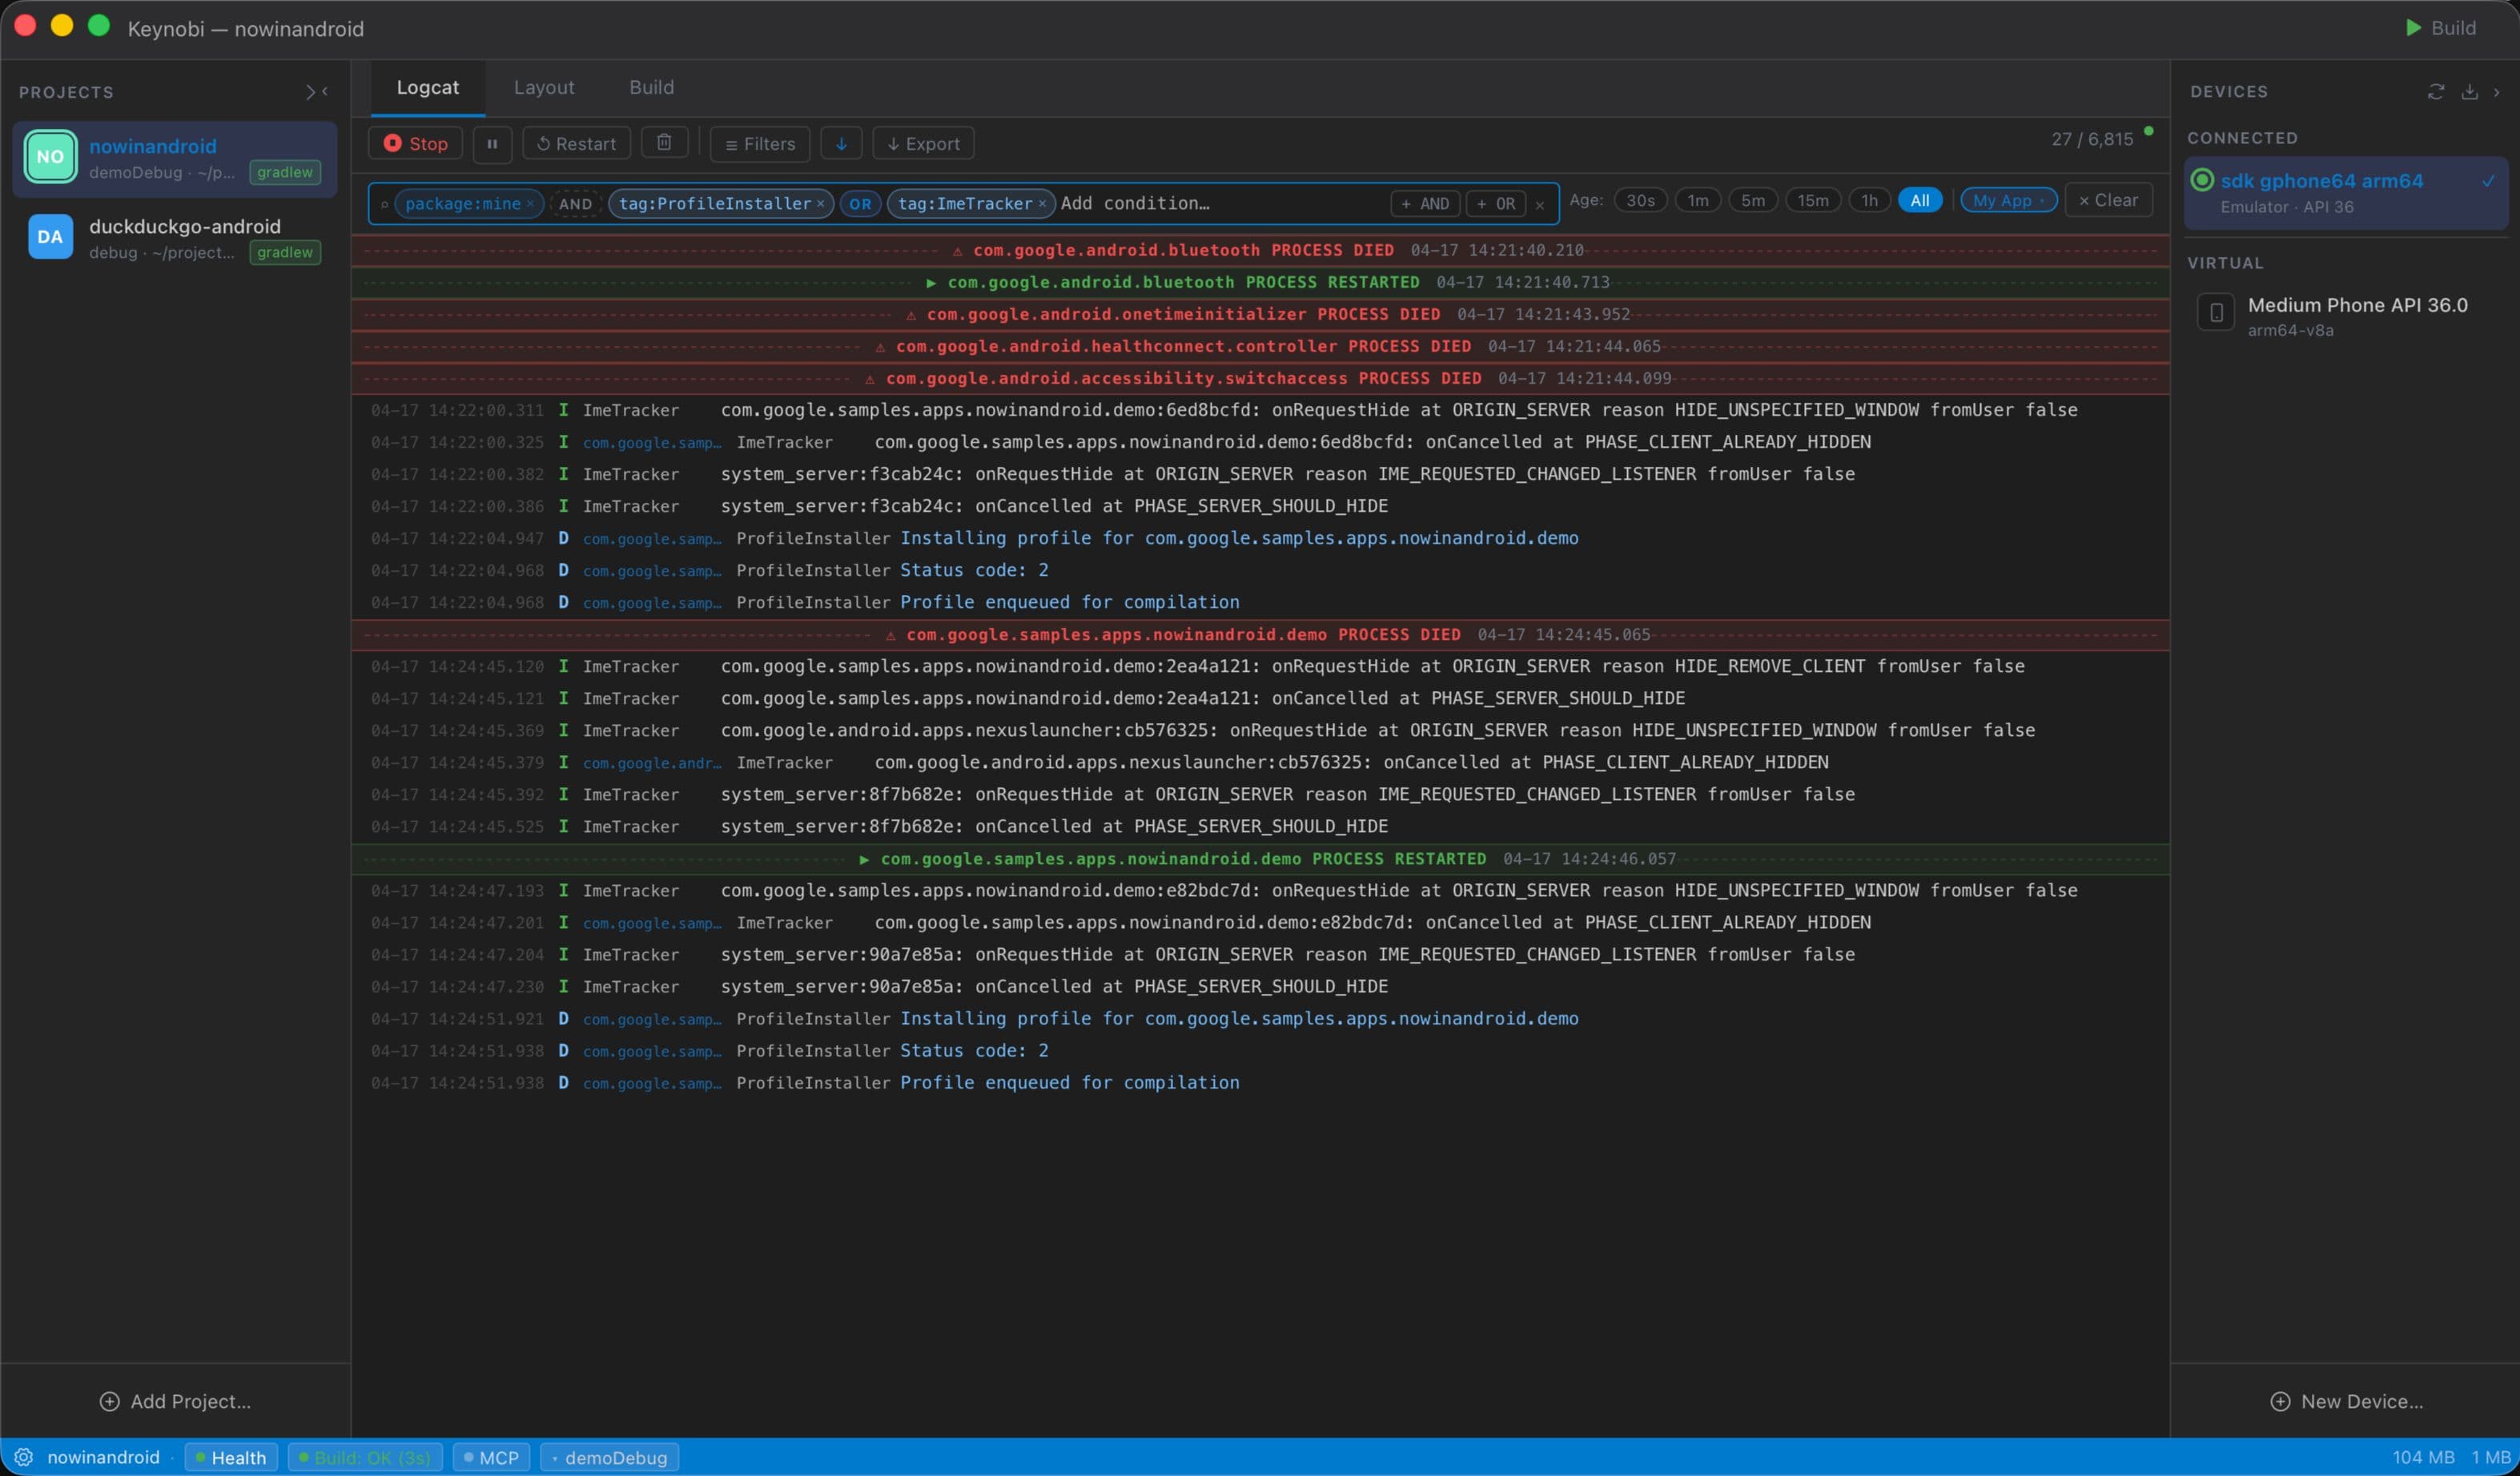The width and height of the screenshot is (2520, 1476).
Task: Select the 1h age filter
Action: [x=1869, y=200]
